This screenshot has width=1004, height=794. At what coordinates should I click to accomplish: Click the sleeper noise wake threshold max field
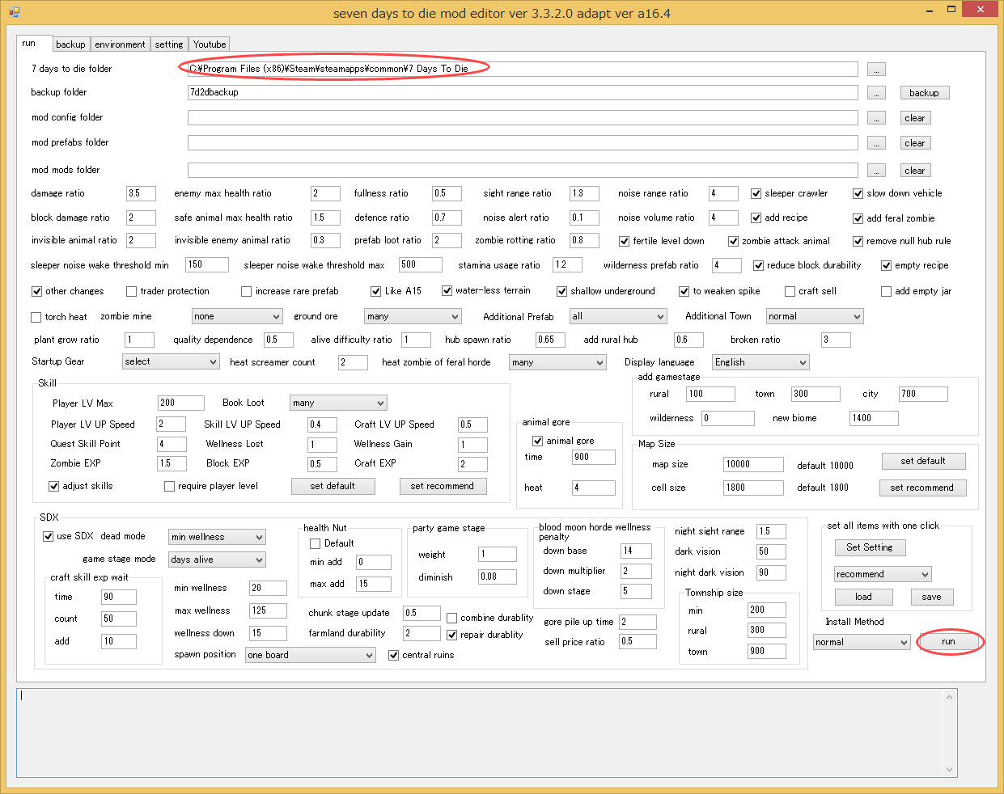point(420,264)
